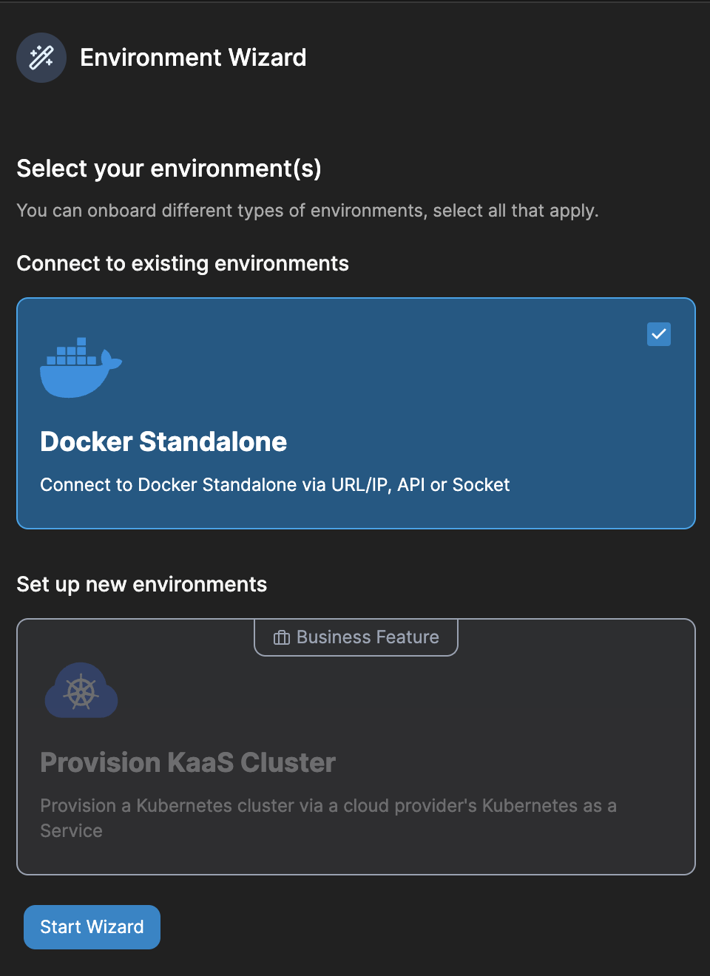Click the Connect to existing environments heading
This screenshot has height=976, width=710.
(x=183, y=263)
